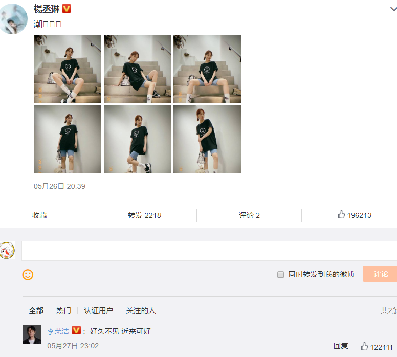Image resolution: width=397 pixels, height=357 pixels.
Task: Click 李荣浩's comment avatar
Action: coord(32,334)
